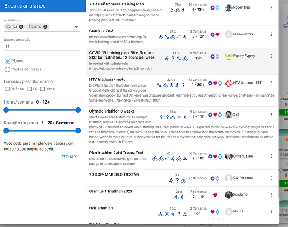Click the heart icon on Grenhurst Triathlon 2023
The image size is (288, 227).
(215, 195)
